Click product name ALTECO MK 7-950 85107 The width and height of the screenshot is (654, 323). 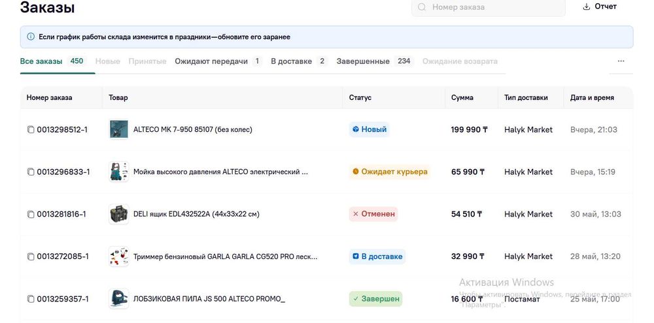tap(193, 129)
